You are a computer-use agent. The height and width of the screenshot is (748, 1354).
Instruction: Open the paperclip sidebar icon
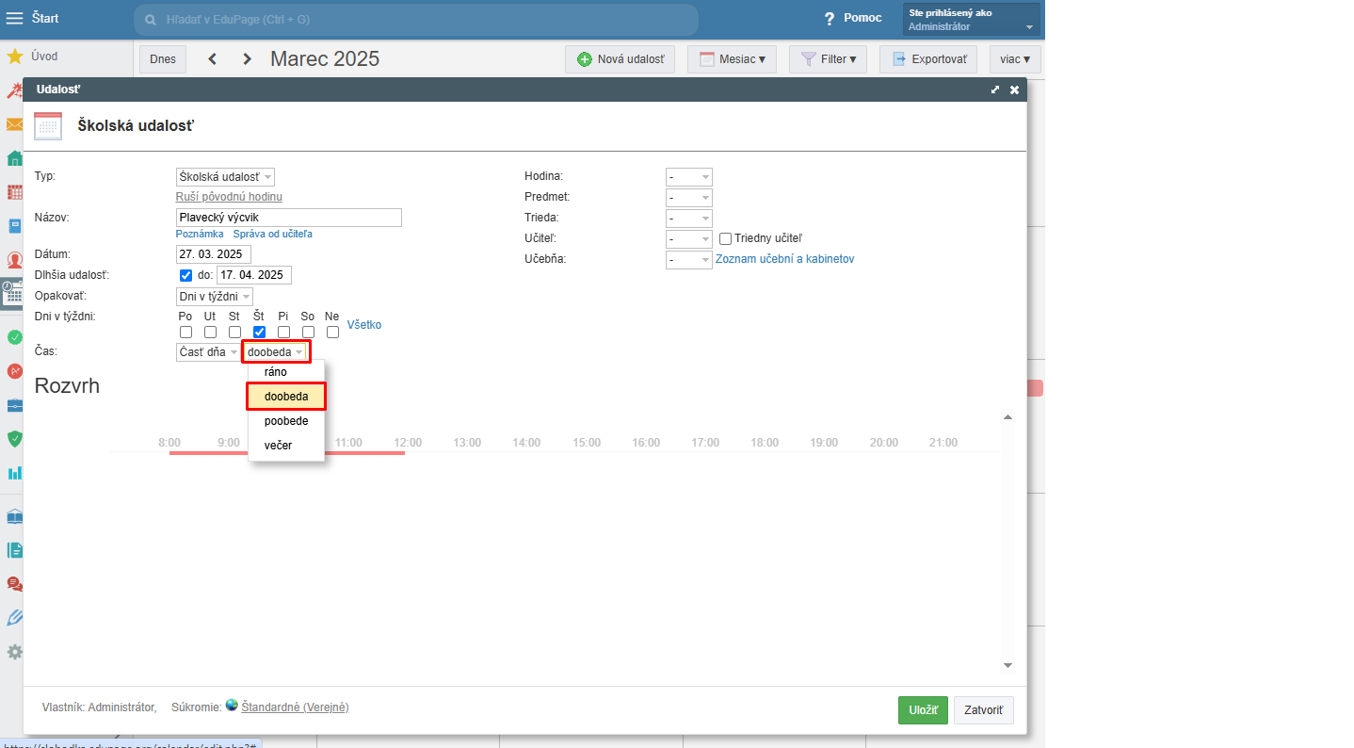15,618
